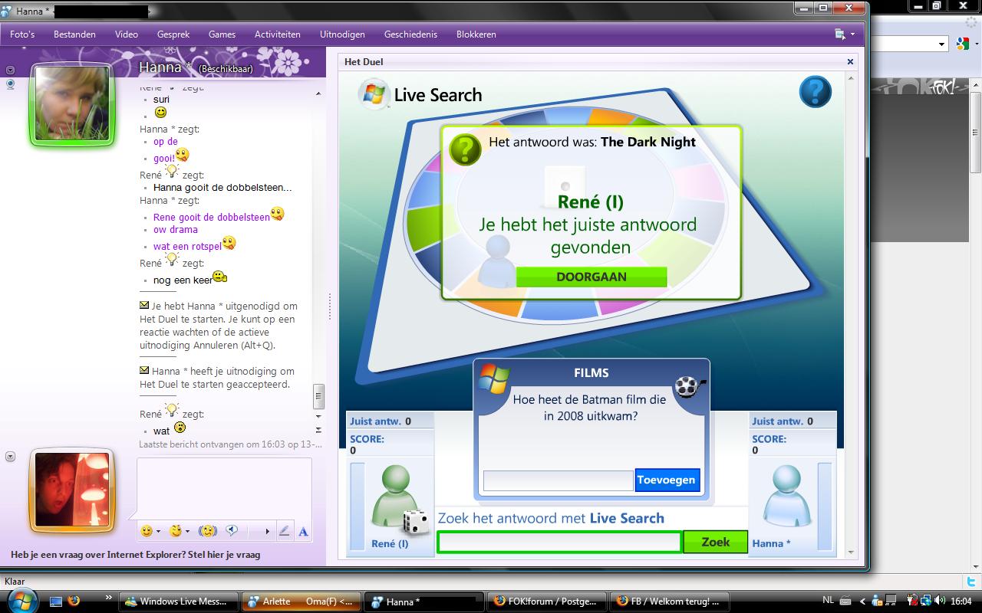Click the show desktop quick launch icon

click(55, 602)
